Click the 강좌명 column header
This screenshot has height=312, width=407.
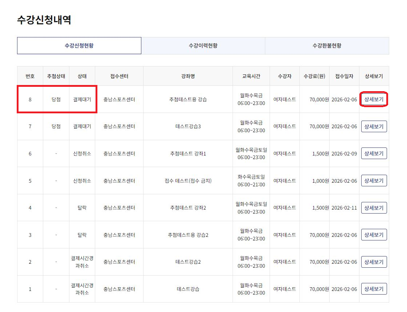188,76
